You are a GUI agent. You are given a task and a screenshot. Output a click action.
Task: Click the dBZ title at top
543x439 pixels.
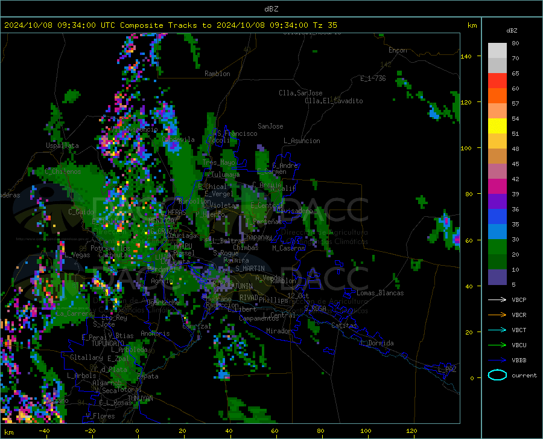pos(271,9)
